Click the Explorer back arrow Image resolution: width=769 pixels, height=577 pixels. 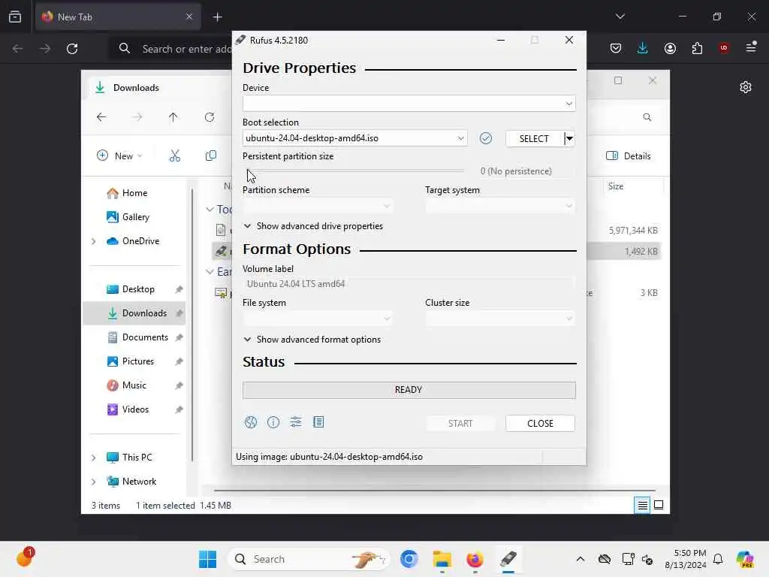tap(101, 117)
